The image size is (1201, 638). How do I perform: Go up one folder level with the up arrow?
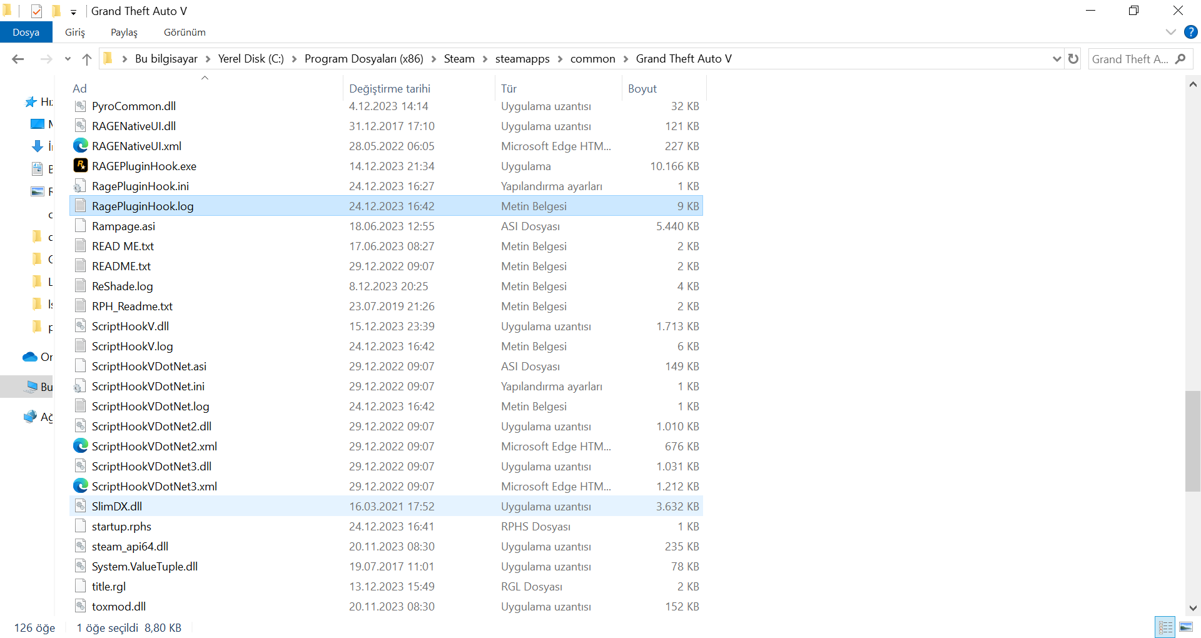[87, 59]
